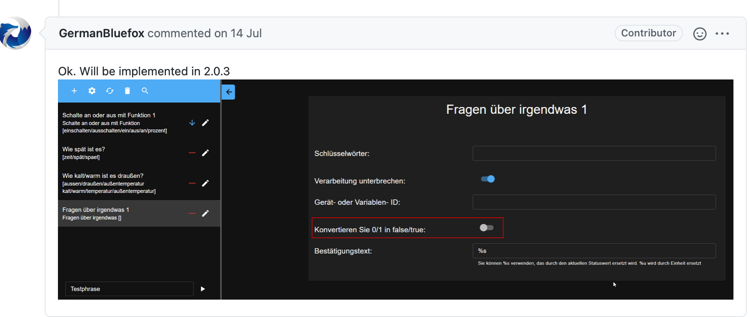Click the plus icon to add rule
The width and height of the screenshot is (750, 317).
74,91
